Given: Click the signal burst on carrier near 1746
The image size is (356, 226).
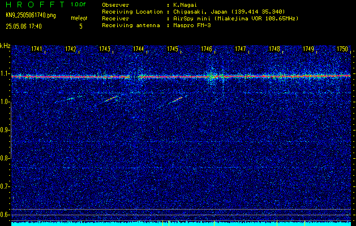Looking at the screenshot, I should 212,76.
